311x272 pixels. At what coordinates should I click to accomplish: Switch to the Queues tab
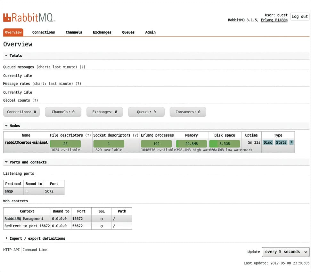click(x=128, y=32)
